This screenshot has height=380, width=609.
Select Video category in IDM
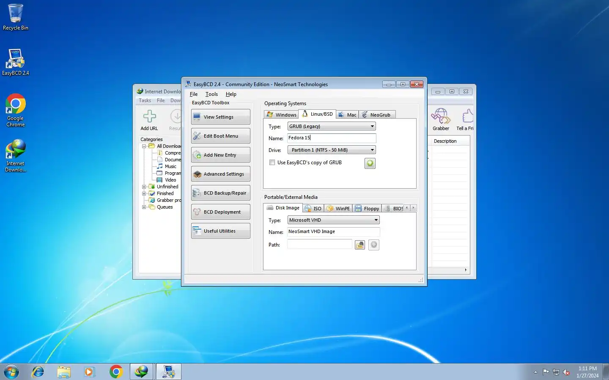pyautogui.click(x=170, y=180)
